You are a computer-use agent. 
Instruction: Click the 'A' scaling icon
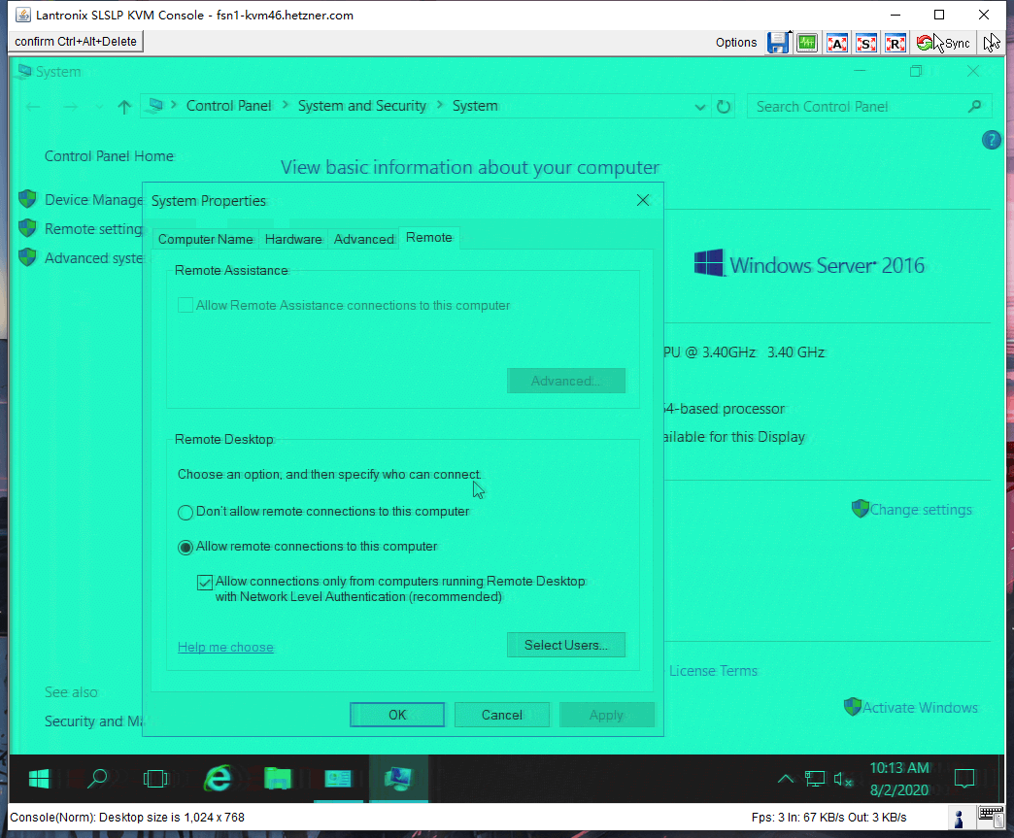[837, 43]
